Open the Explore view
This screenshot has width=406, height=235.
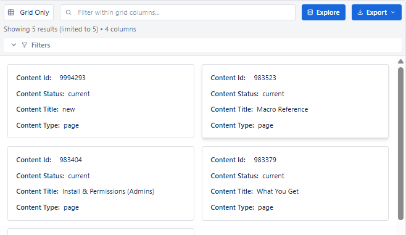pyautogui.click(x=323, y=12)
